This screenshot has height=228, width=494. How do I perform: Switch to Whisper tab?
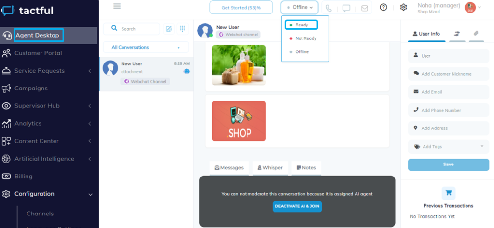pos(270,168)
